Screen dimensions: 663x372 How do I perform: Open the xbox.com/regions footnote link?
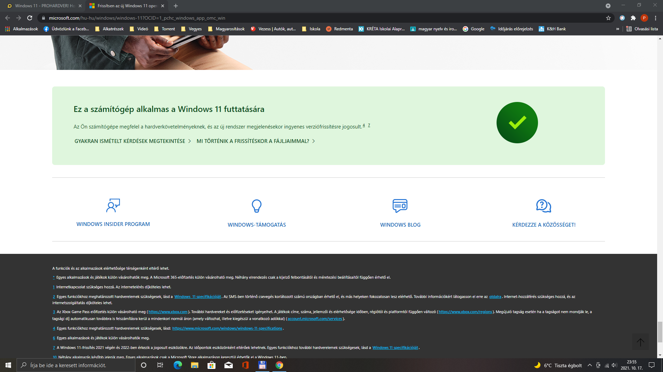[x=465, y=312]
